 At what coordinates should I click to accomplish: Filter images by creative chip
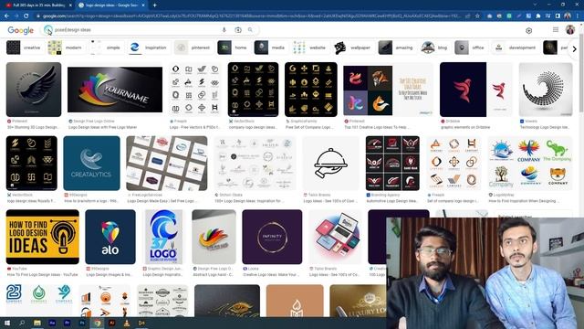coord(24,48)
